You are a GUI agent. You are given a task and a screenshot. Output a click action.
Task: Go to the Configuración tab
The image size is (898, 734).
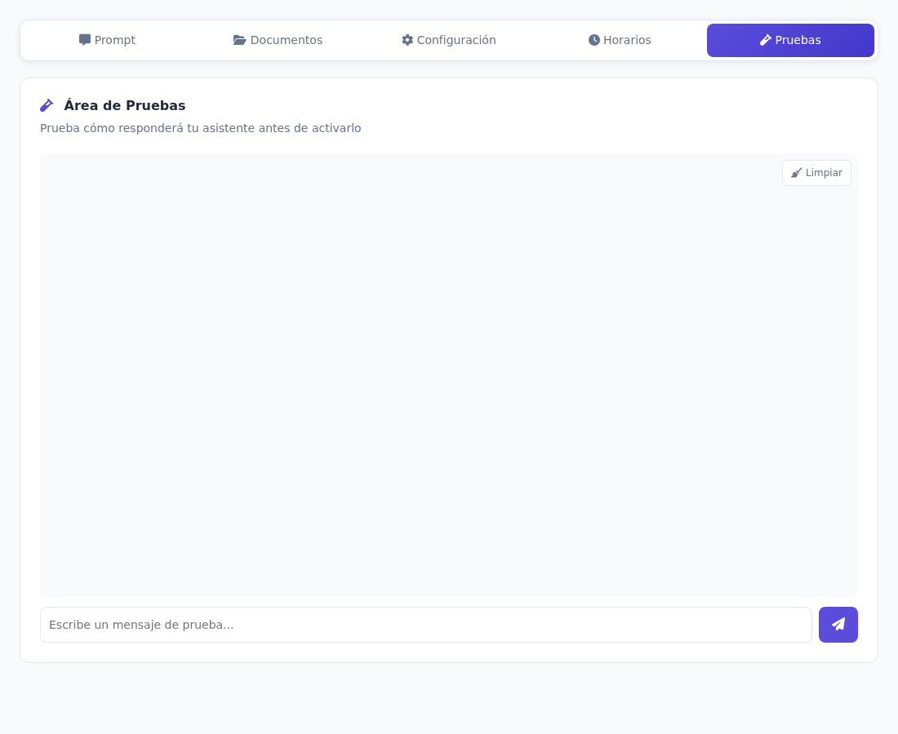448,40
